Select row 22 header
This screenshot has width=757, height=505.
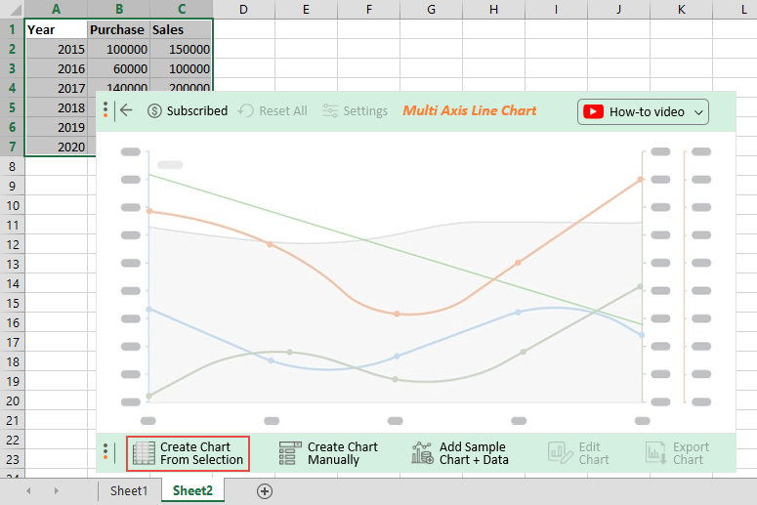click(12, 440)
